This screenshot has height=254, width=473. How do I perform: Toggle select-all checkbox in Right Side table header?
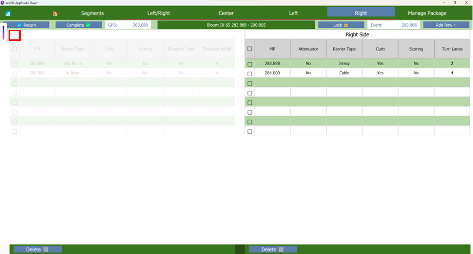tap(249, 48)
